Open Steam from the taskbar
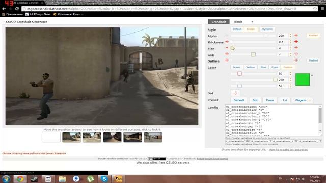Image resolution: width=326 pixels, height=183 pixels. (34, 179)
